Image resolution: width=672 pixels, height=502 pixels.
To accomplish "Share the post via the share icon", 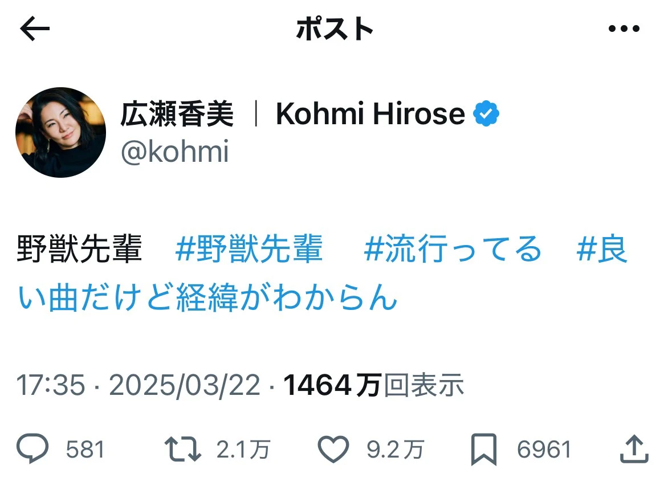I will point(634,450).
